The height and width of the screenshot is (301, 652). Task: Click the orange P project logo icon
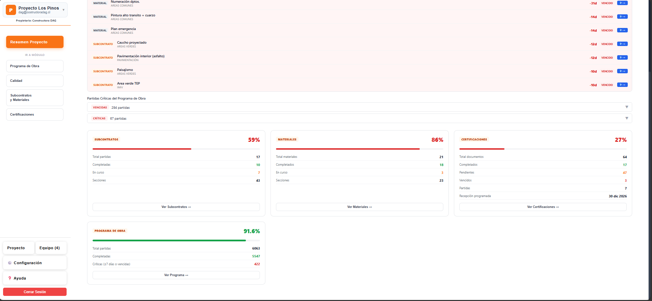(x=11, y=10)
